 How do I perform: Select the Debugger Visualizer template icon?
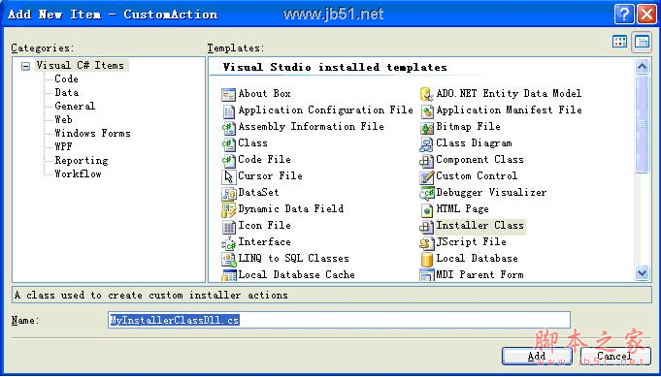point(427,193)
